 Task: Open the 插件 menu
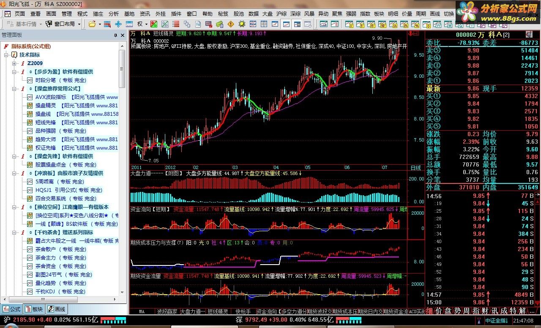coord(176,14)
